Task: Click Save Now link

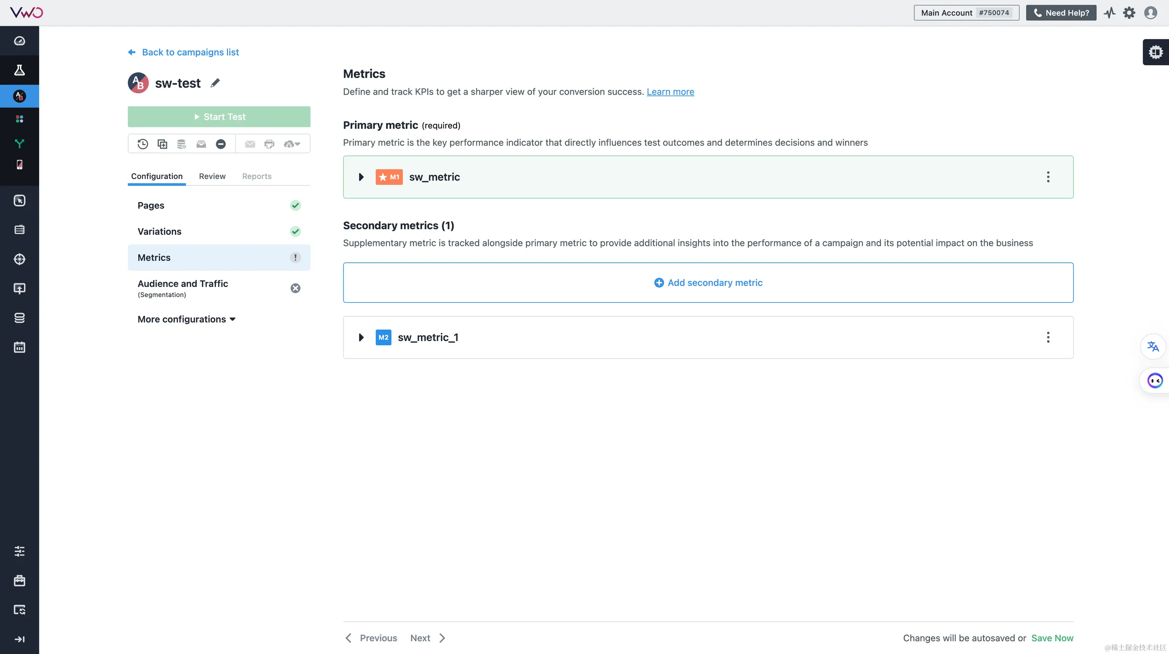Action: click(x=1052, y=638)
